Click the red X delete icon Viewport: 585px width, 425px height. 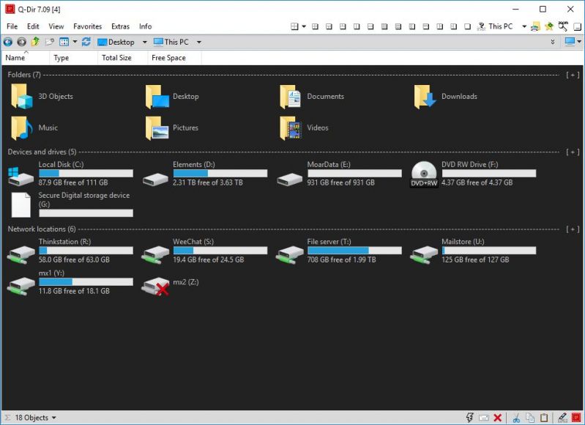pos(497,418)
